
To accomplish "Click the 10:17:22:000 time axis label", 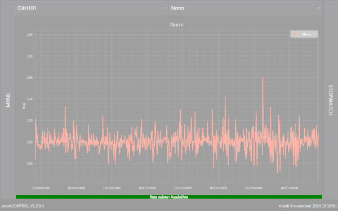I will click(x=183, y=188).
